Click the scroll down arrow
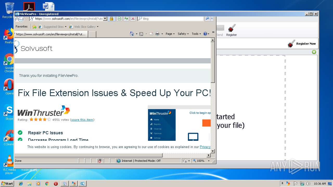This screenshot has width=333, height=187. 213,151
